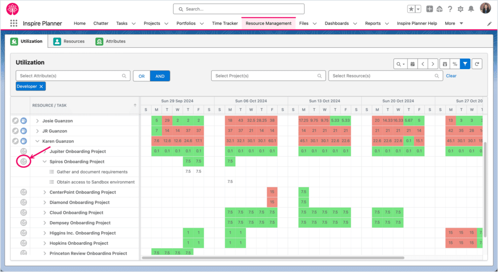
Task: Click the Select Project(s) field
Action: [x=268, y=76]
